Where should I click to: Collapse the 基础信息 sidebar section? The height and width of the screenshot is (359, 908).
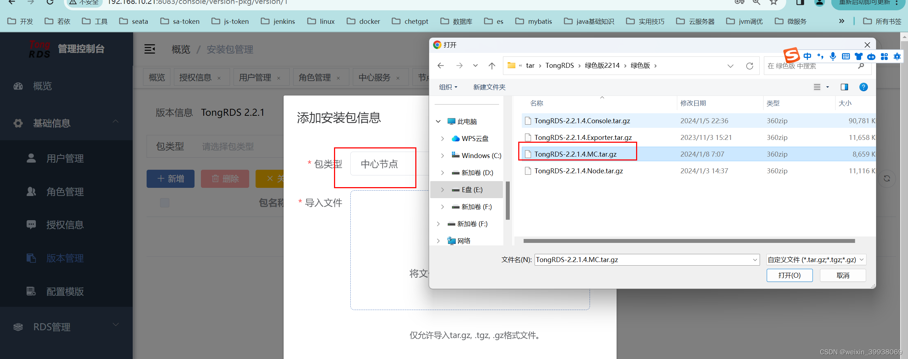point(116,122)
